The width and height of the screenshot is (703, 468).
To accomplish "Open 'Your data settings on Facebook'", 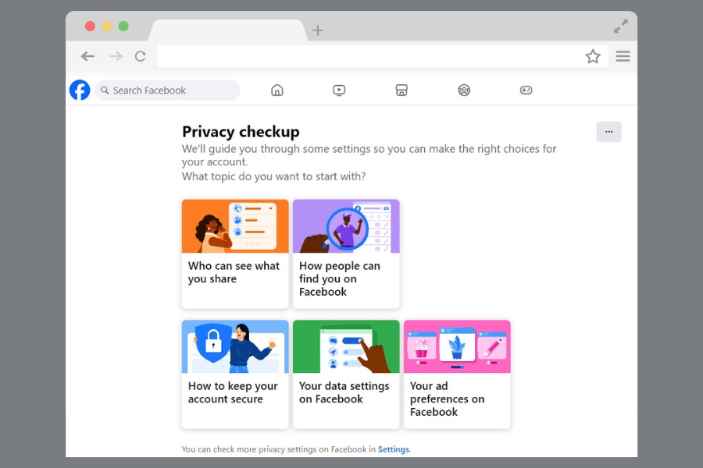I will coord(346,374).
